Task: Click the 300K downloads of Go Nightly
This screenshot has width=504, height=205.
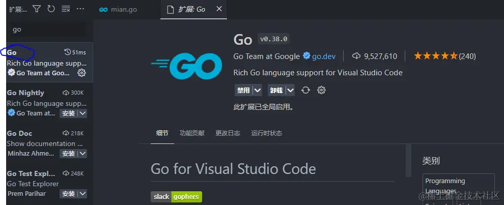Action: 73,93
